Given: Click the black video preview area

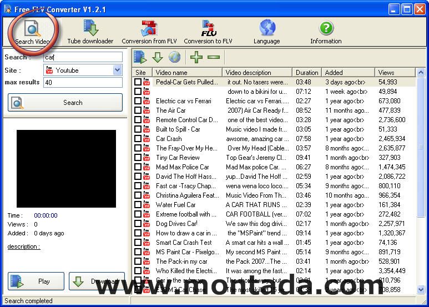Looking at the screenshot, I should [66, 169].
